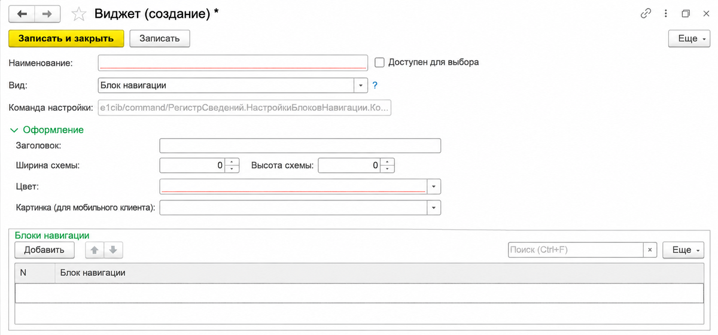718x335 pixels.
Task: Open the three-dot window menu
Action: pos(666,14)
